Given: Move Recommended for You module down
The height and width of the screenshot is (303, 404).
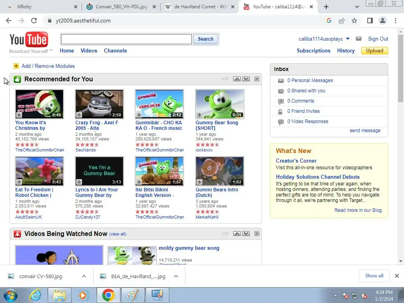Looking at the screenshot, I should pyautogui.click(x=246, y=79).
